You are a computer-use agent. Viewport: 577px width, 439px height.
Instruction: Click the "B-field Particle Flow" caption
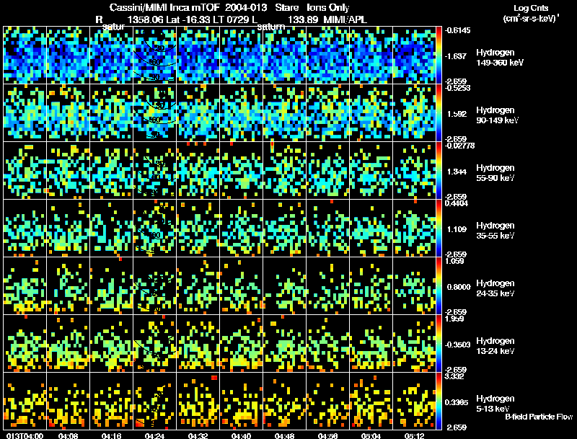click(539, 417)
